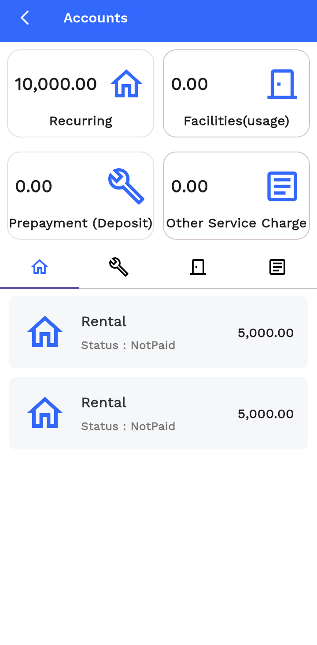
Task: Click the wrench icon on Prepayment card
Action: click(x=126, y=187)
